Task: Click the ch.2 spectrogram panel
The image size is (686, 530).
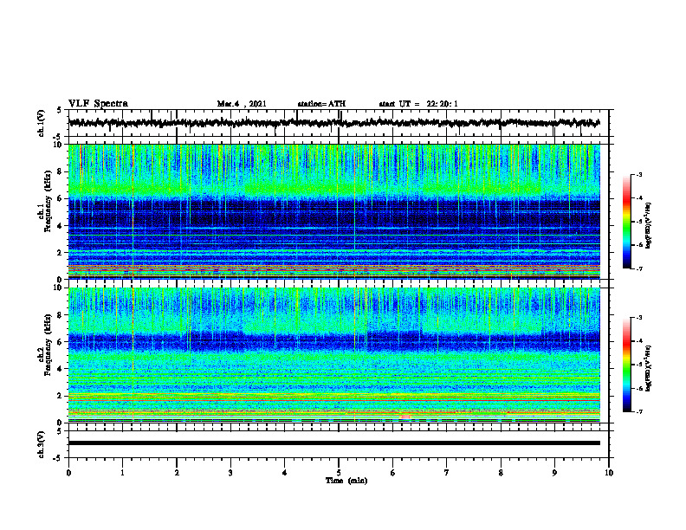Action: coord(334,355)
